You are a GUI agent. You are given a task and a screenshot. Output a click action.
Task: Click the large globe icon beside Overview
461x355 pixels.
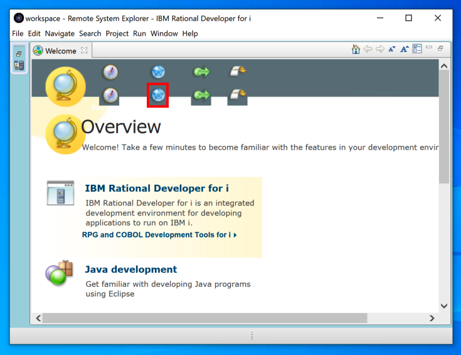pos(65,134)
